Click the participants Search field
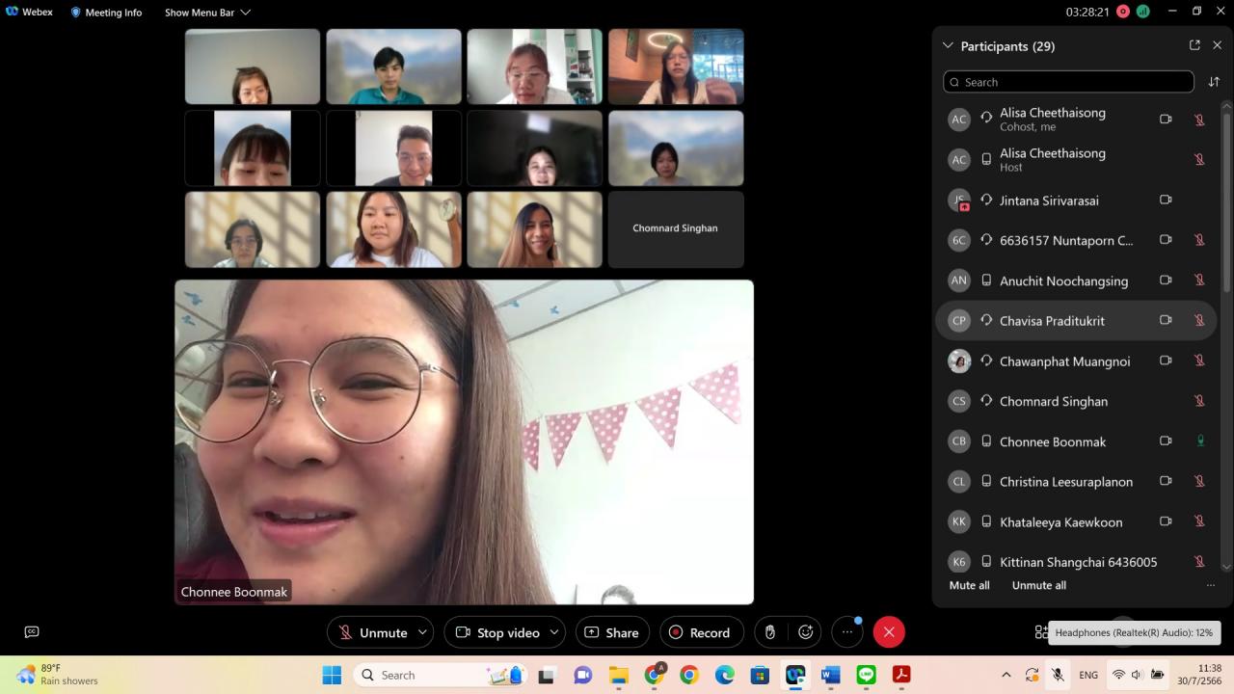The height and width of the screenshot is (694, 1234). pyautogui.click(x=1068, y=82)
